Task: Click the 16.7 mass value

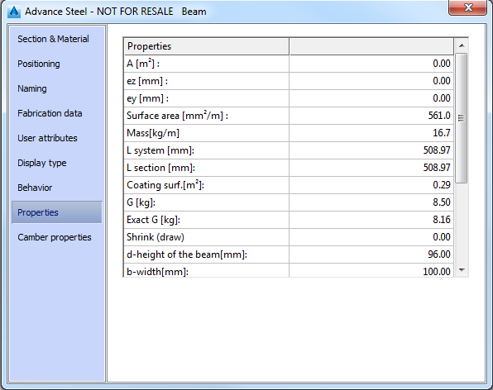Action: 442,133
